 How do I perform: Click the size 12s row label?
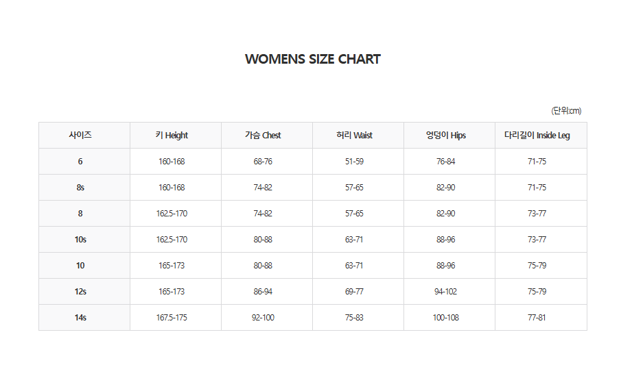click(x=80, y=292)
